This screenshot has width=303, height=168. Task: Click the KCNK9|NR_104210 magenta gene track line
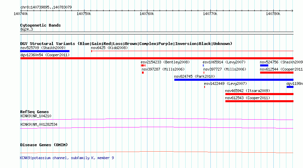click(x=157, y=119)
